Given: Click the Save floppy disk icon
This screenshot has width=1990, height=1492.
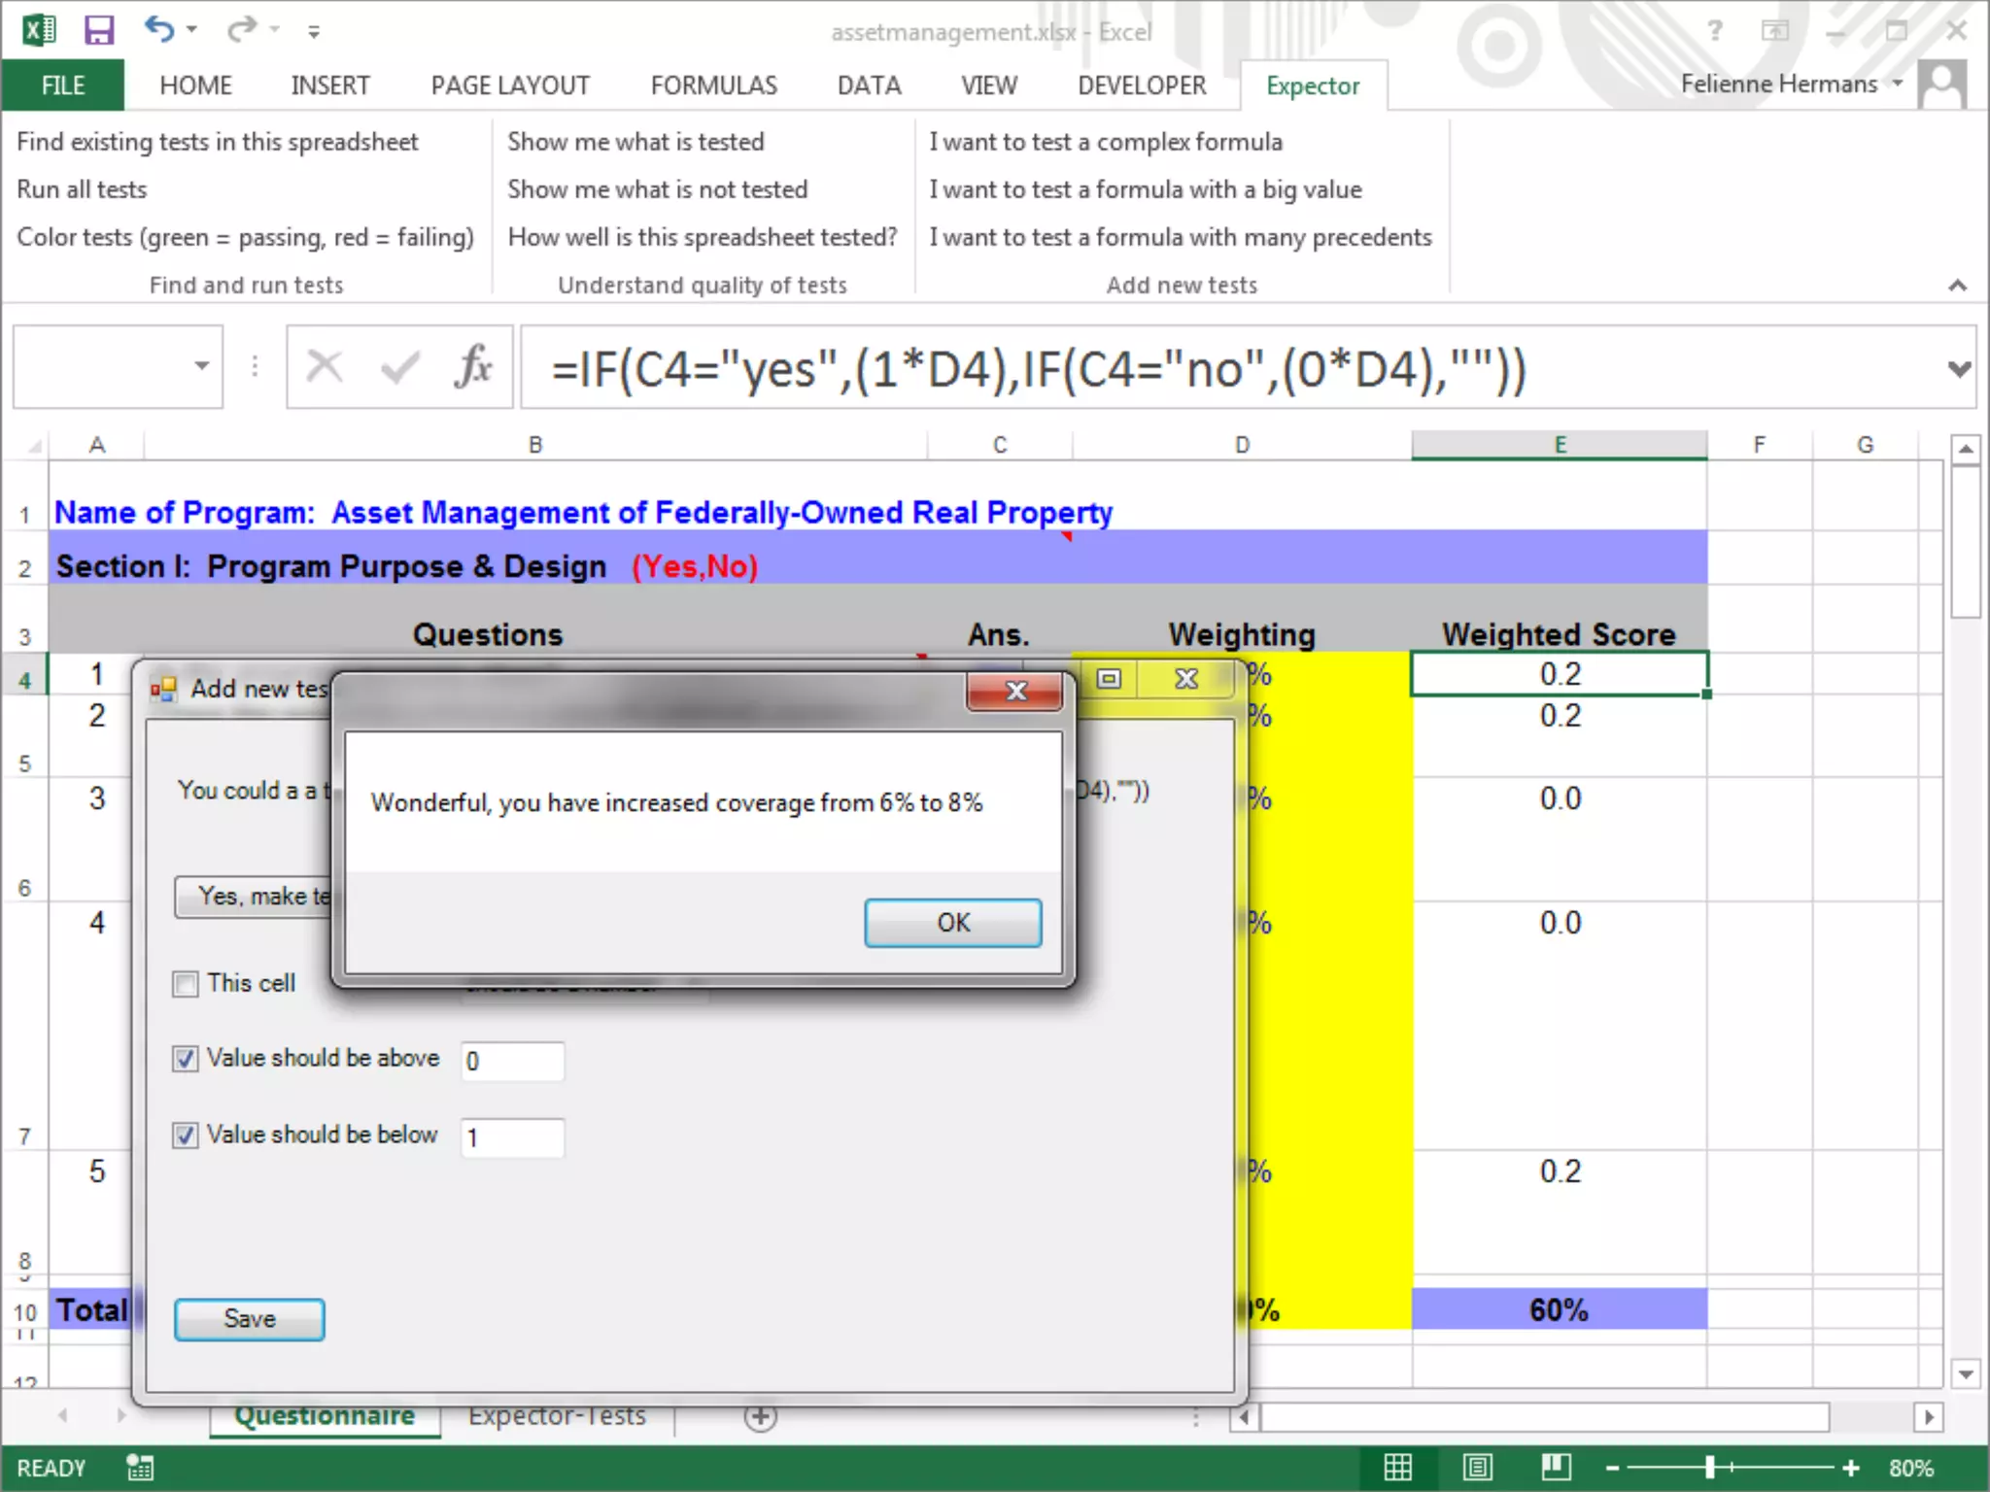Looking at the screenshot, I should [98, 30].
